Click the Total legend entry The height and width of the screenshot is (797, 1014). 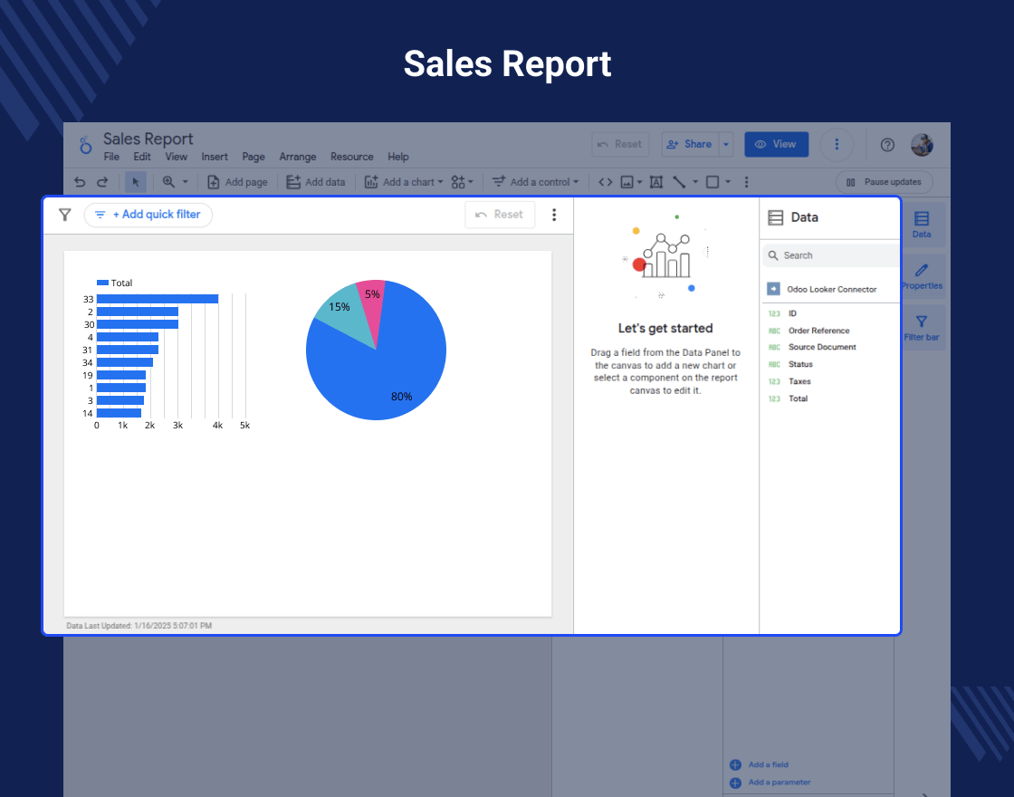tap(114, 283)
